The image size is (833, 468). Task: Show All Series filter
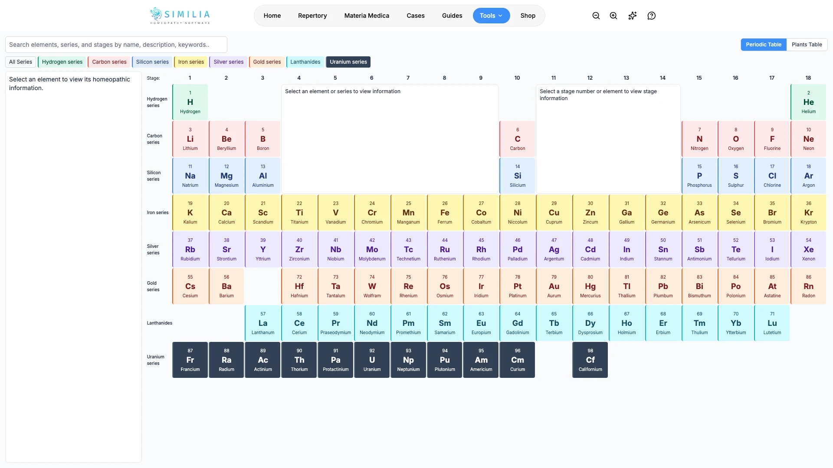[x=21, y=62]
